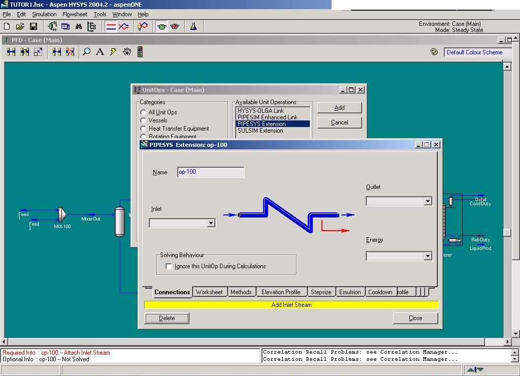
Task: Click the Delete button in PIPESYS dialog
Action: click(x=167, y=318)
